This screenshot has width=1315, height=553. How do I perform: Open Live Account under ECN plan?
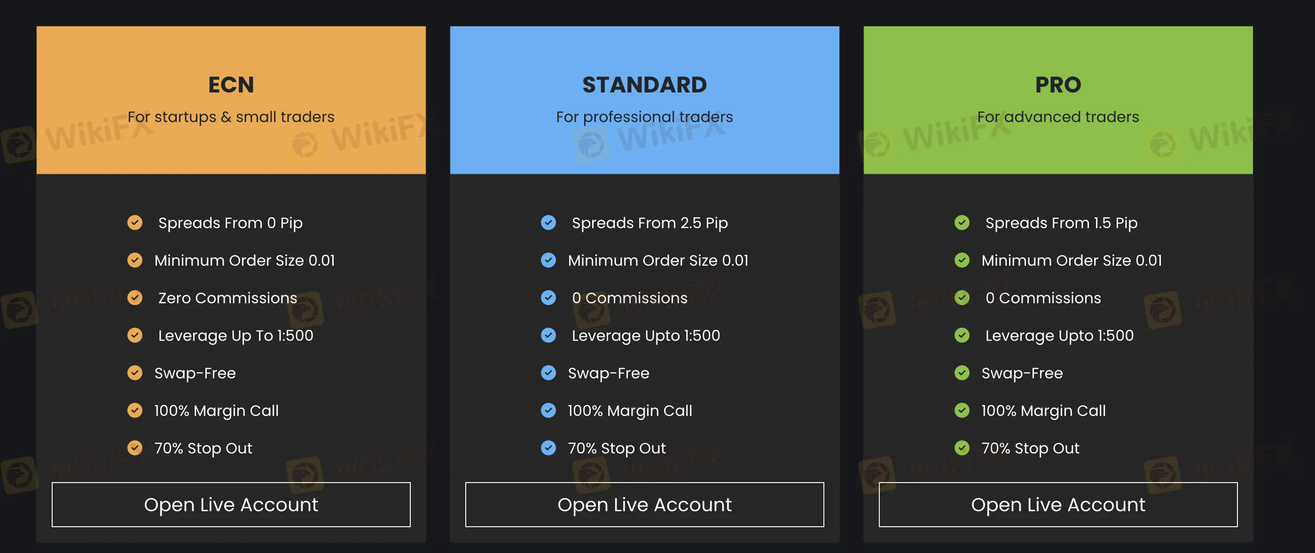[x=231, y=505]
